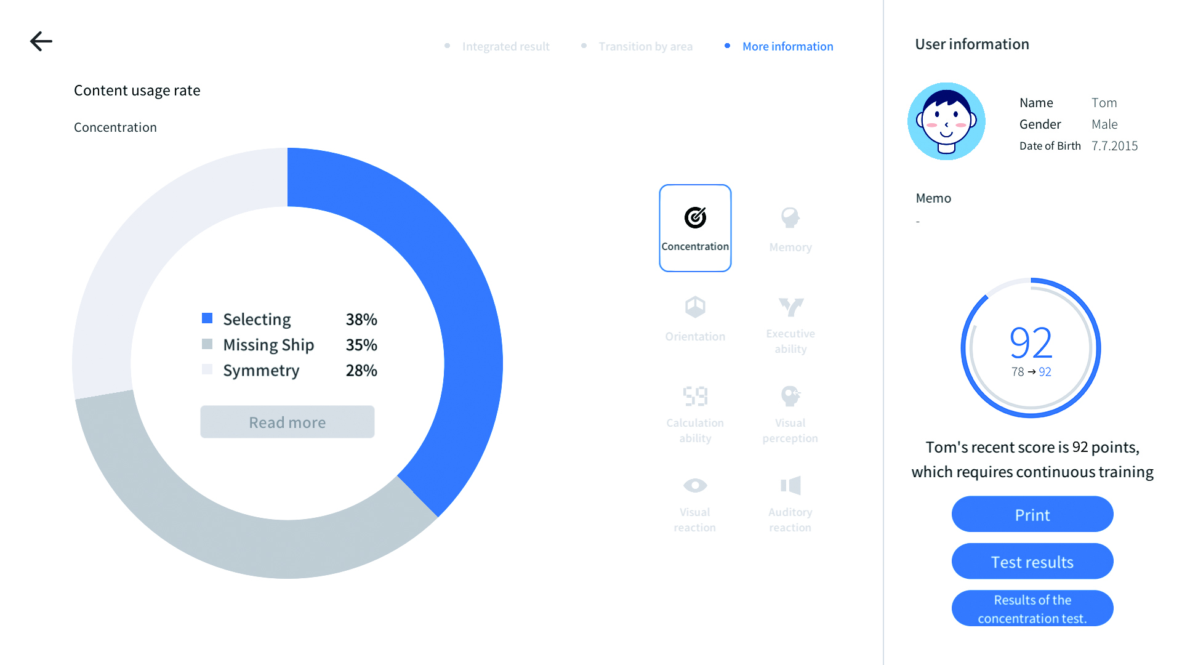This screenshot has width=1182, height=665.
Task: Select the More information tab
Action: click(x=787, y=46)
